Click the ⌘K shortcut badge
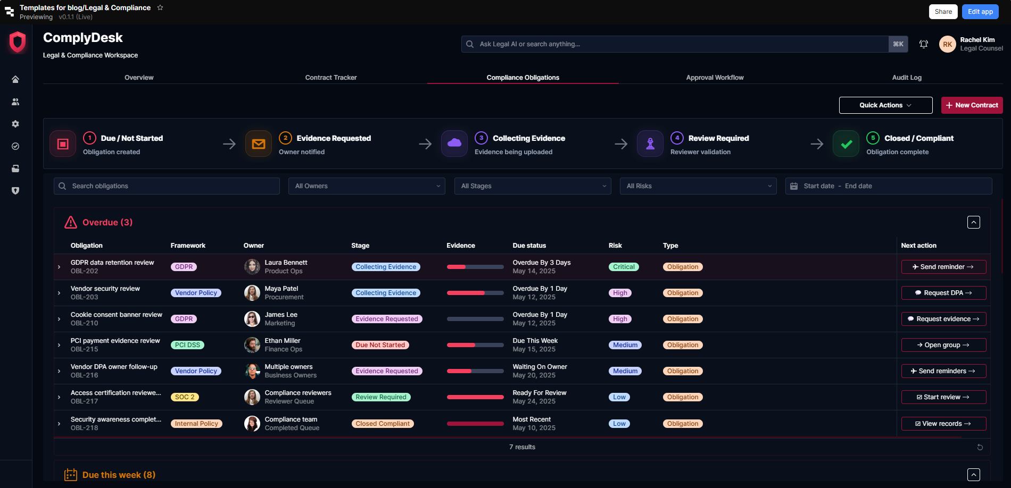This screenshot has height=488, width=1011. (898, 44)
